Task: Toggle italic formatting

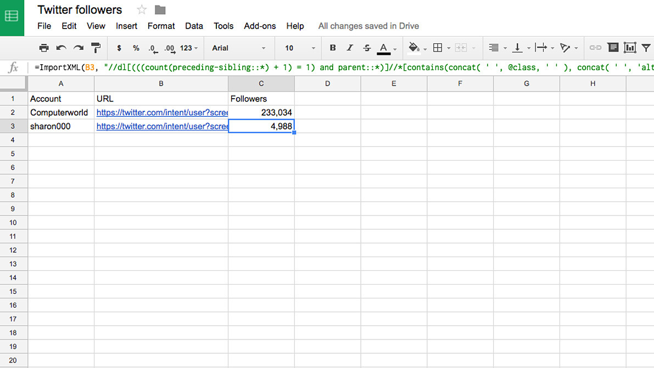Action: (x=349, y=48)
